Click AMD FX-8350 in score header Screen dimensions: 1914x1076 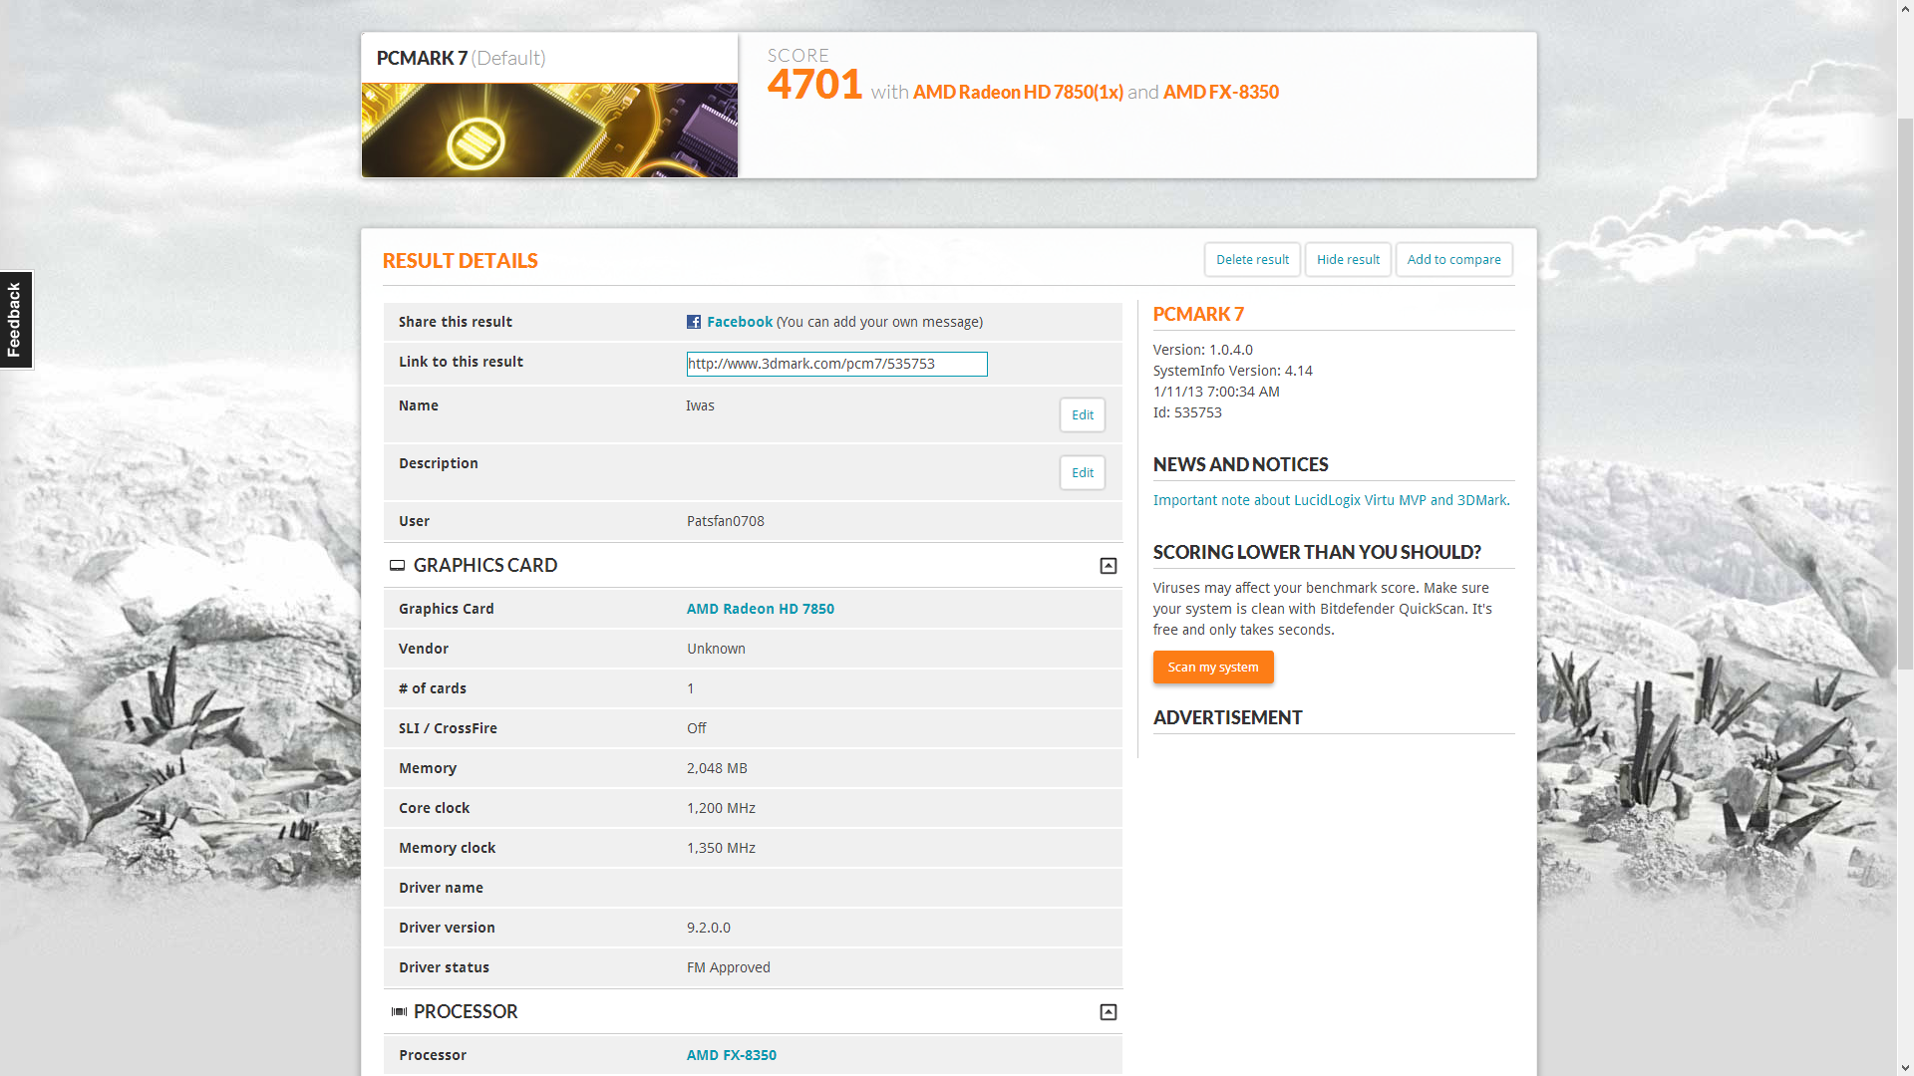[x=1220, y=92]
